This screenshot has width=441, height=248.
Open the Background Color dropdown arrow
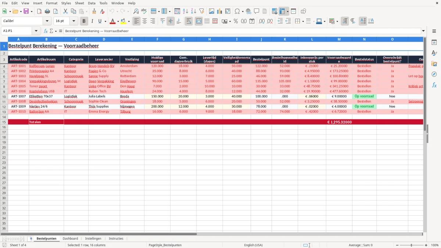click(129, 21)
